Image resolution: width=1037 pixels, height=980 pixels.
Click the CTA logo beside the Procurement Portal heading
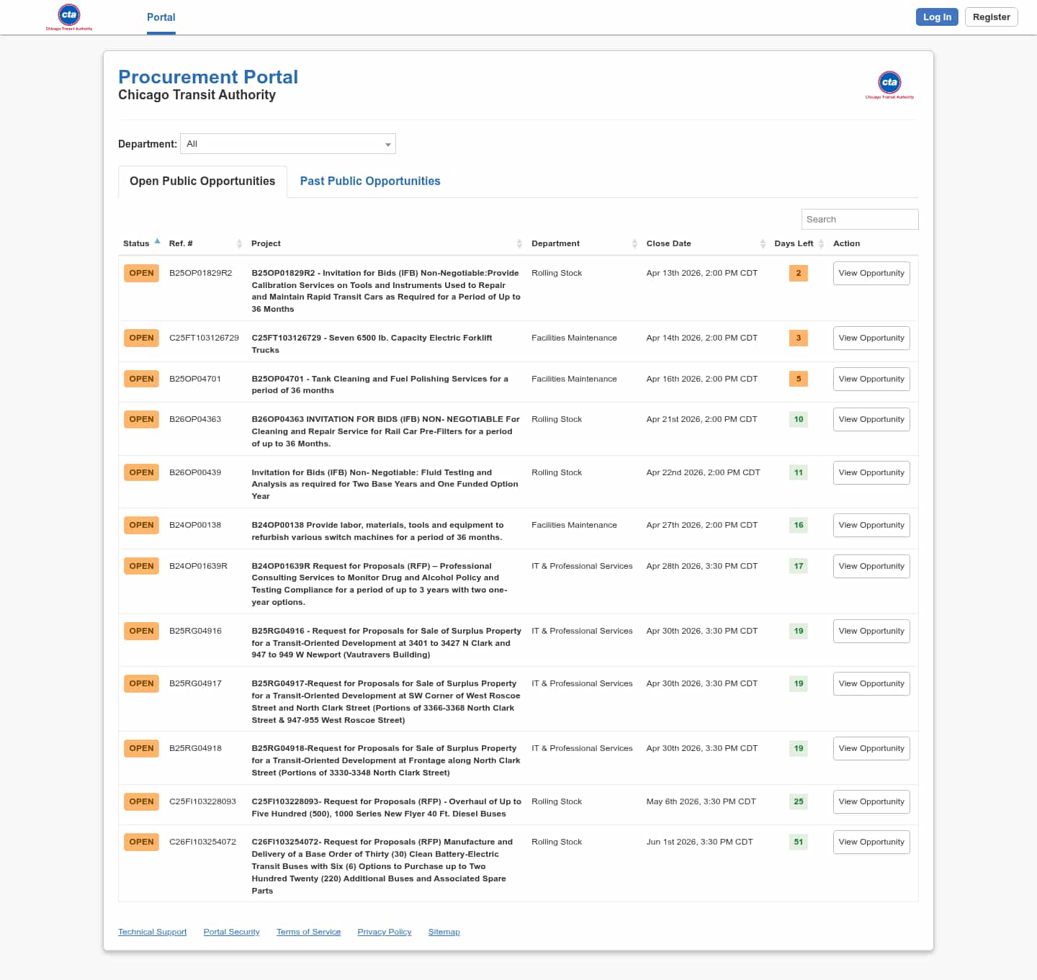coord(889,84)
